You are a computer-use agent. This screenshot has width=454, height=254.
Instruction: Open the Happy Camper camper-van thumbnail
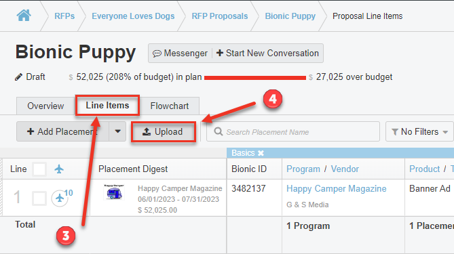coord(114,192)
